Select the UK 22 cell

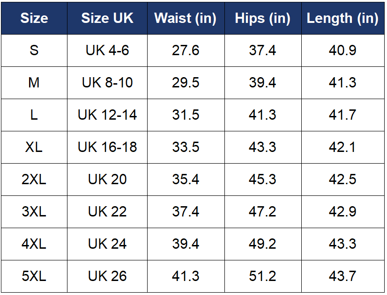107,212
